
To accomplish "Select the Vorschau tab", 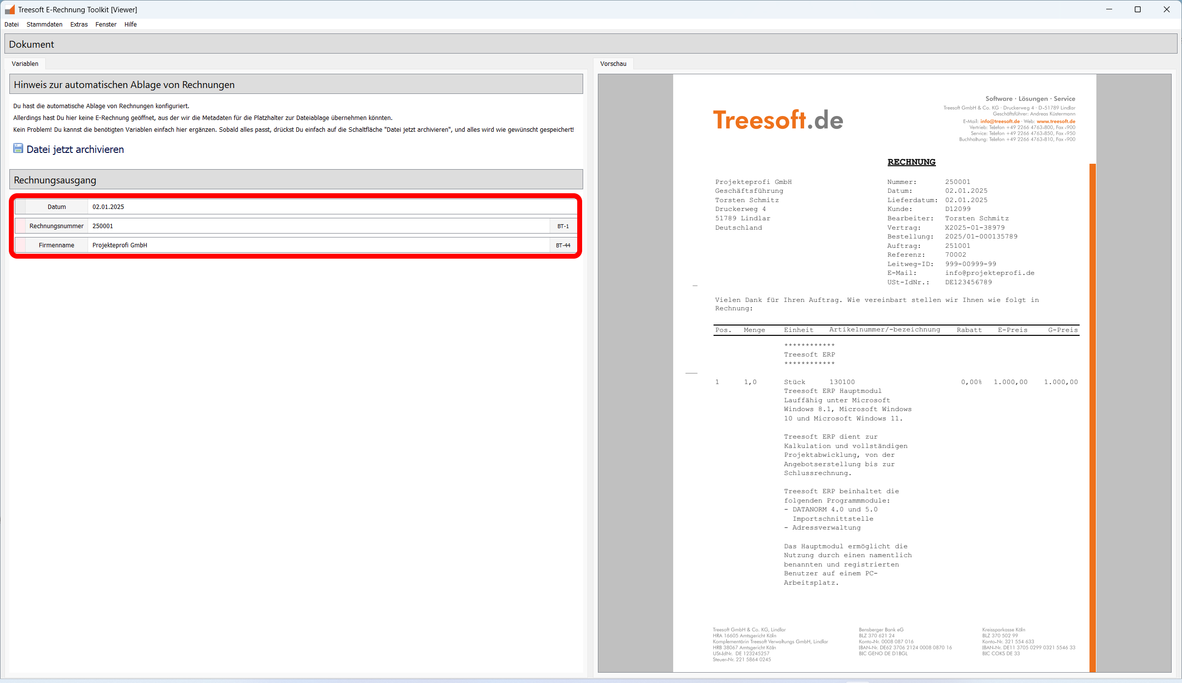I will (613, 64).
